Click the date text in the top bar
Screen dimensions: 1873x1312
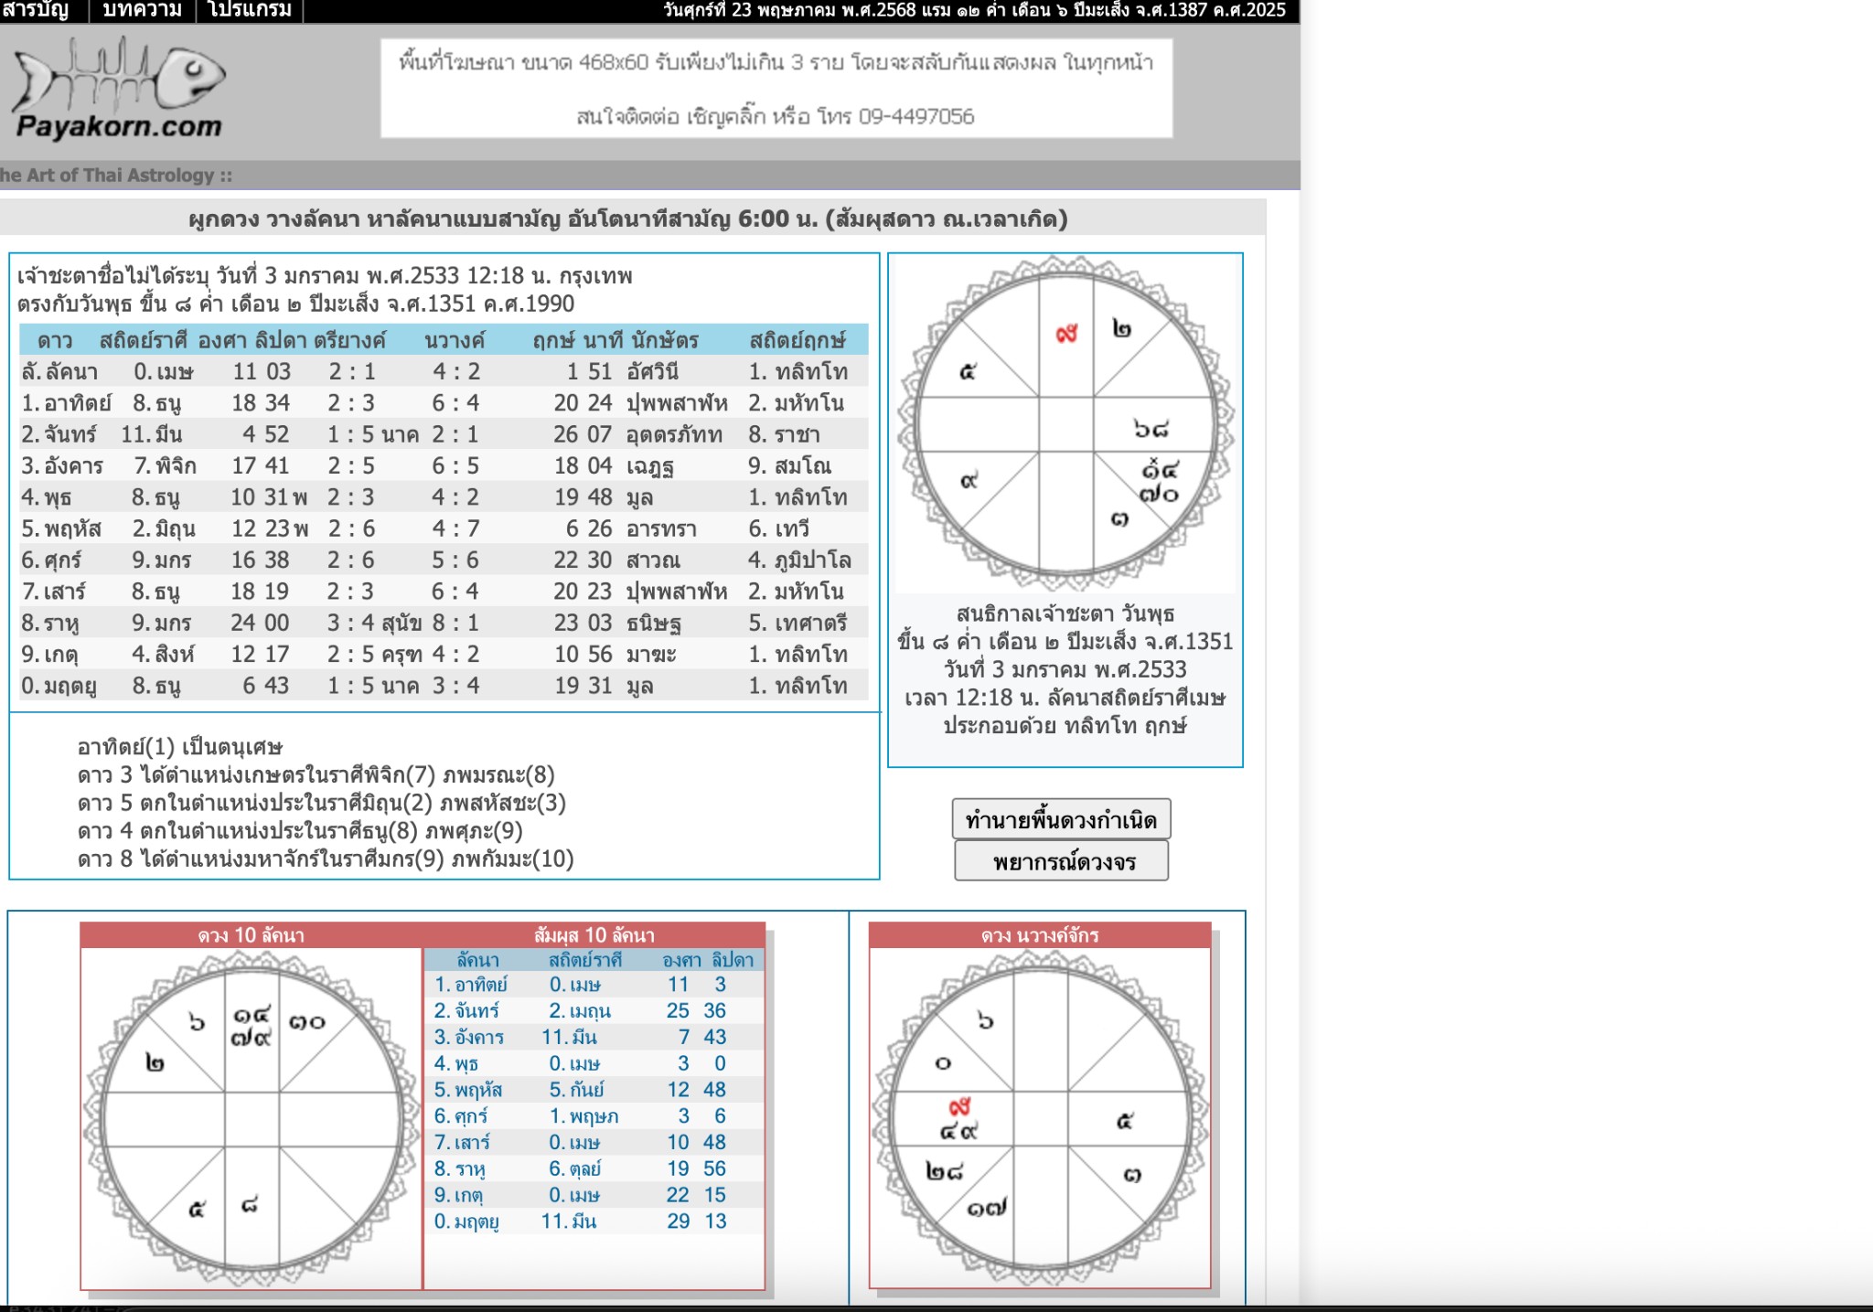(x=975, y=10)
